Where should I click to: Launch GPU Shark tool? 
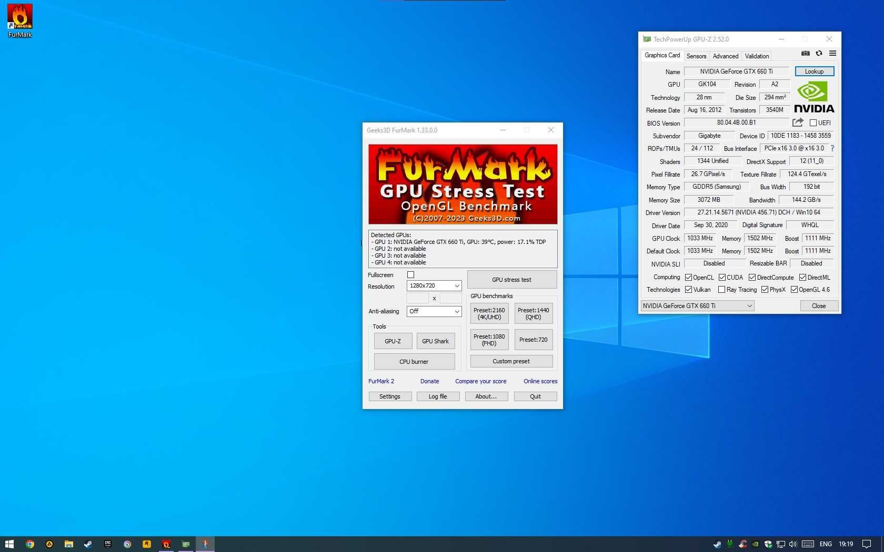pyautogui.click(x=435, y=341)
